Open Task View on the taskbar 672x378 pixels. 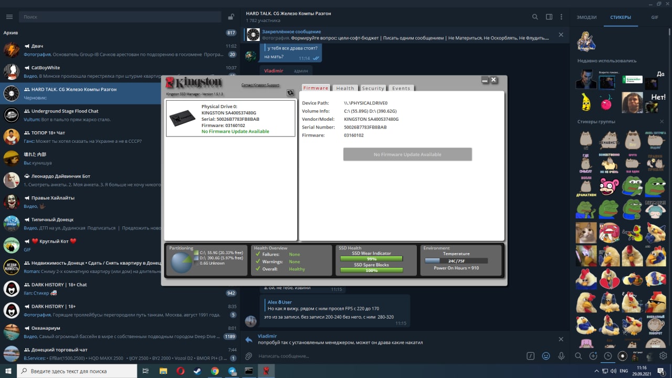click(x=145, y=371)
